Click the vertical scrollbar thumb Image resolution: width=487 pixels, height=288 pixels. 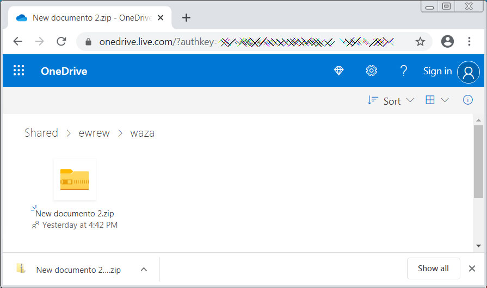478,161
